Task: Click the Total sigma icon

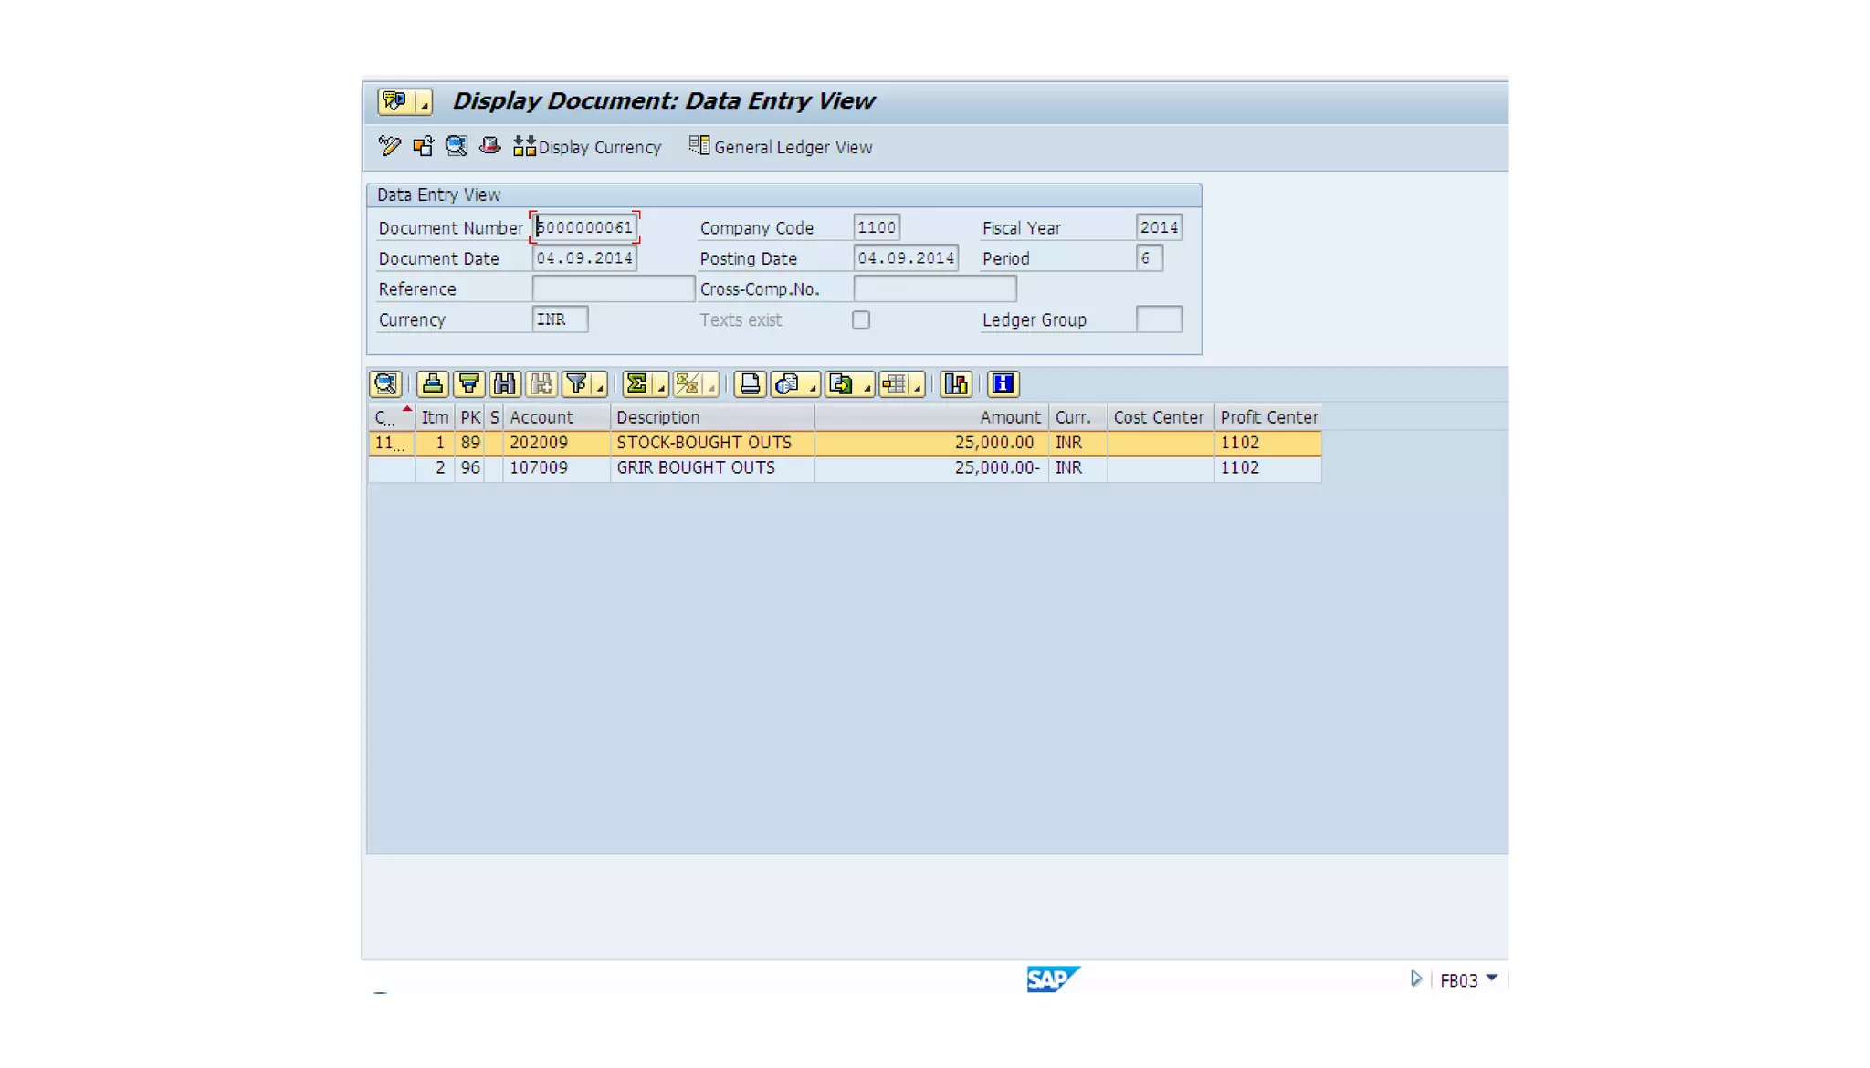Action: tap(637, 384)
